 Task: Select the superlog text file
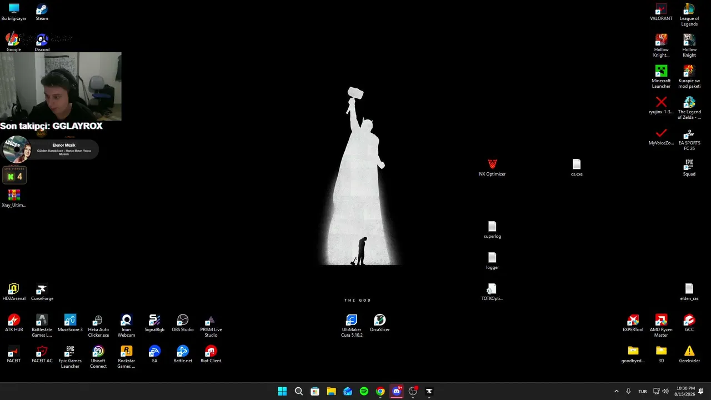coord(492,230)
